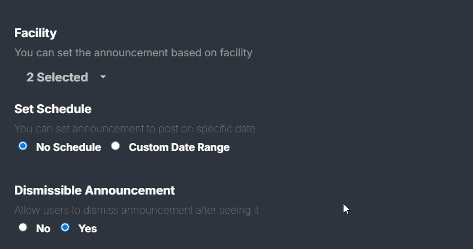The image size is (473, 249).
Task: Click the "Set Schedule" section heading
Action: click(53, 109)
